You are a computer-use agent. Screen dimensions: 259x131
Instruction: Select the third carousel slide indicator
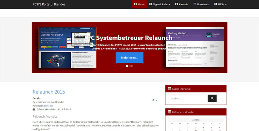point(132,66)
